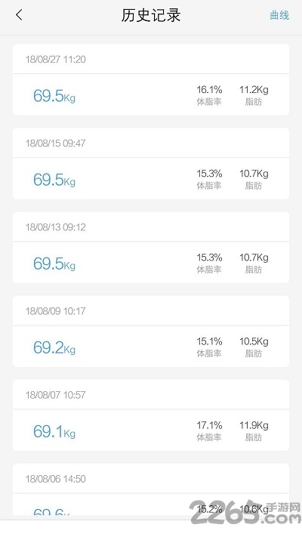The height and width of the screenshot is (537, 302).
Task: Open the 18/08/13 09:12 record entry
Action: 151,247
